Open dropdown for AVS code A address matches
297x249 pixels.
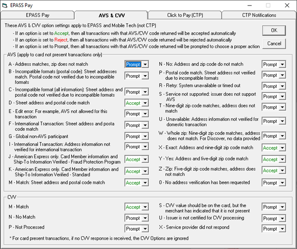point(145,64)
